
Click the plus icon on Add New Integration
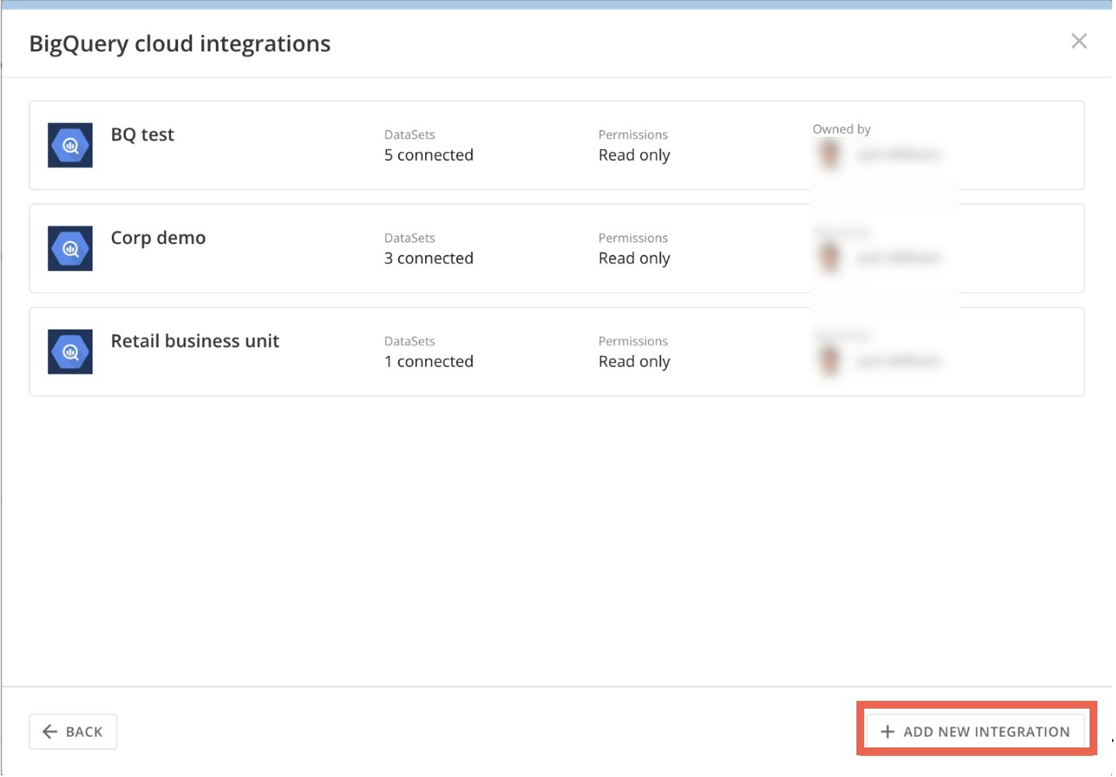886,731
